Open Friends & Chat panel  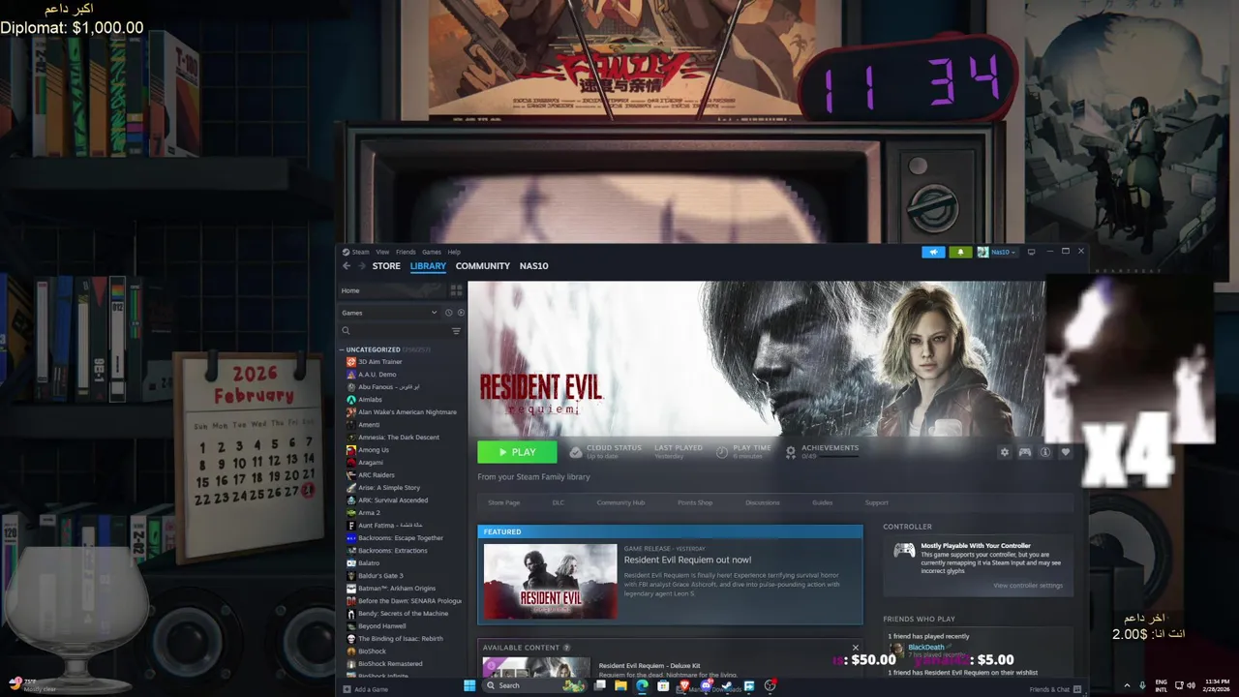tap(1055, 689)
